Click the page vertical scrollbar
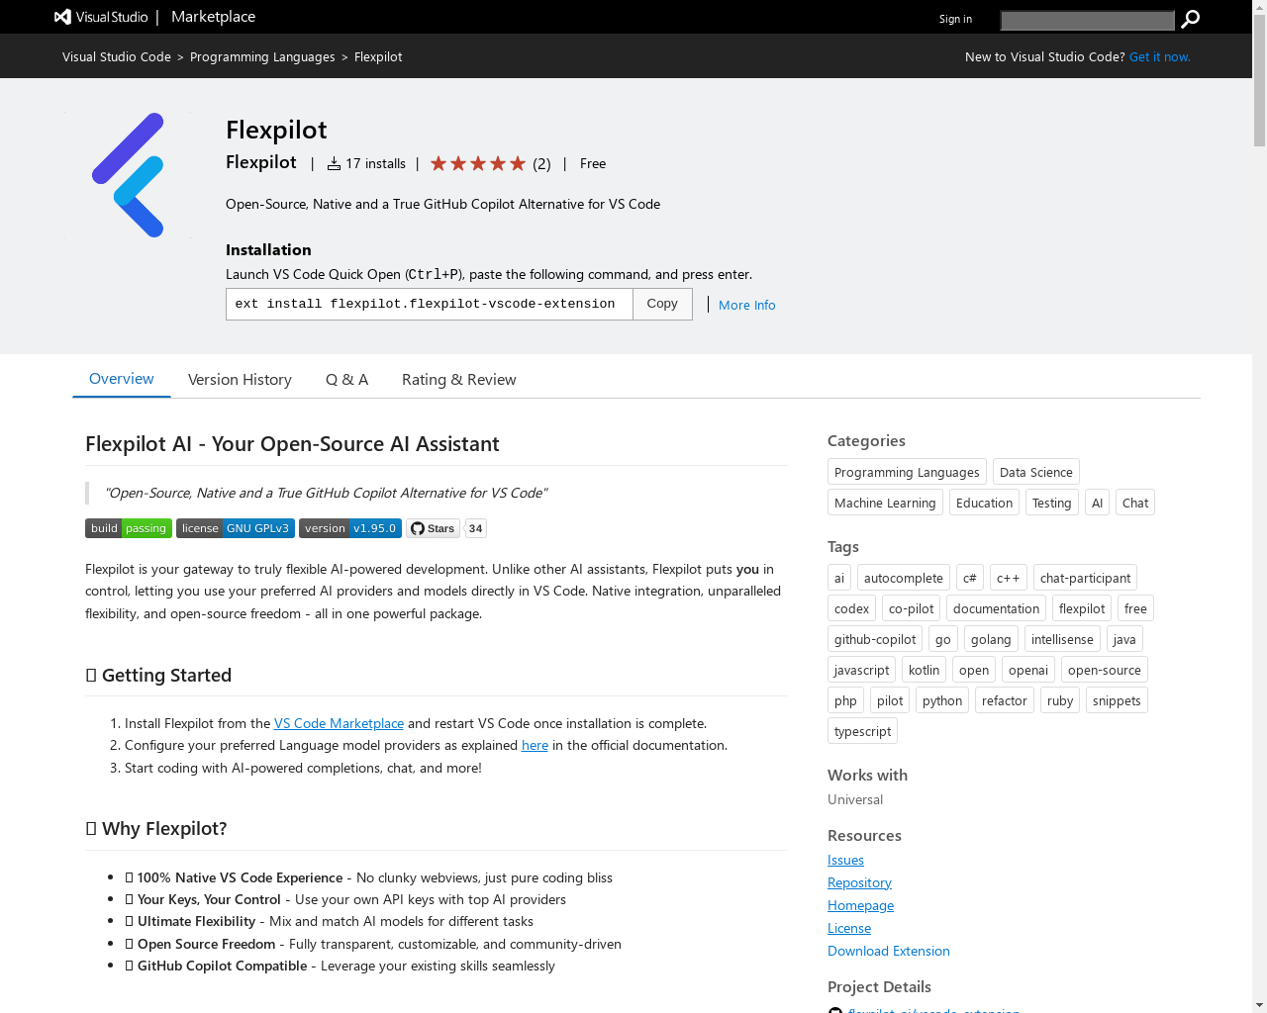This screenshot has height=1013, width=1267. click(1259, 506)
